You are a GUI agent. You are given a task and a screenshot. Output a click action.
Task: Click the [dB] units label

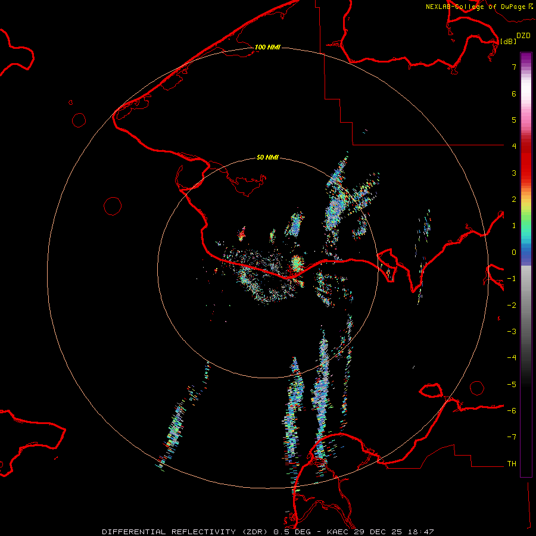508,41
